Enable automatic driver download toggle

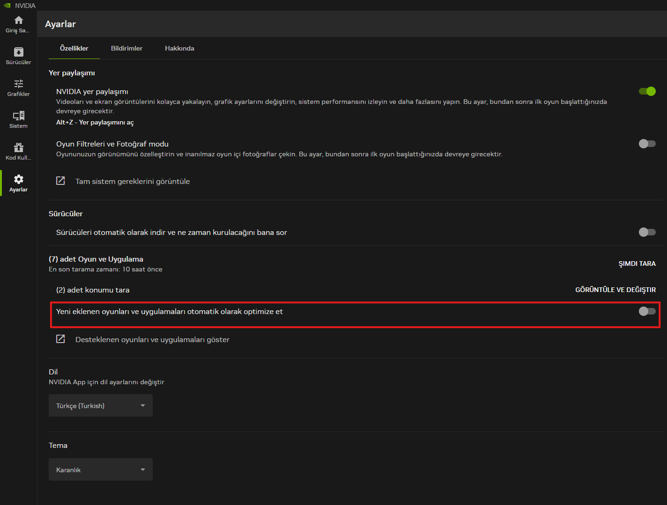tap(647, 232)
